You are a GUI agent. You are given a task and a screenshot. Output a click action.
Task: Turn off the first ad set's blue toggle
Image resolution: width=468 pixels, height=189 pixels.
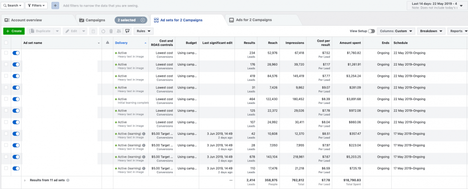pyautogui.click(x=16, y=53)
